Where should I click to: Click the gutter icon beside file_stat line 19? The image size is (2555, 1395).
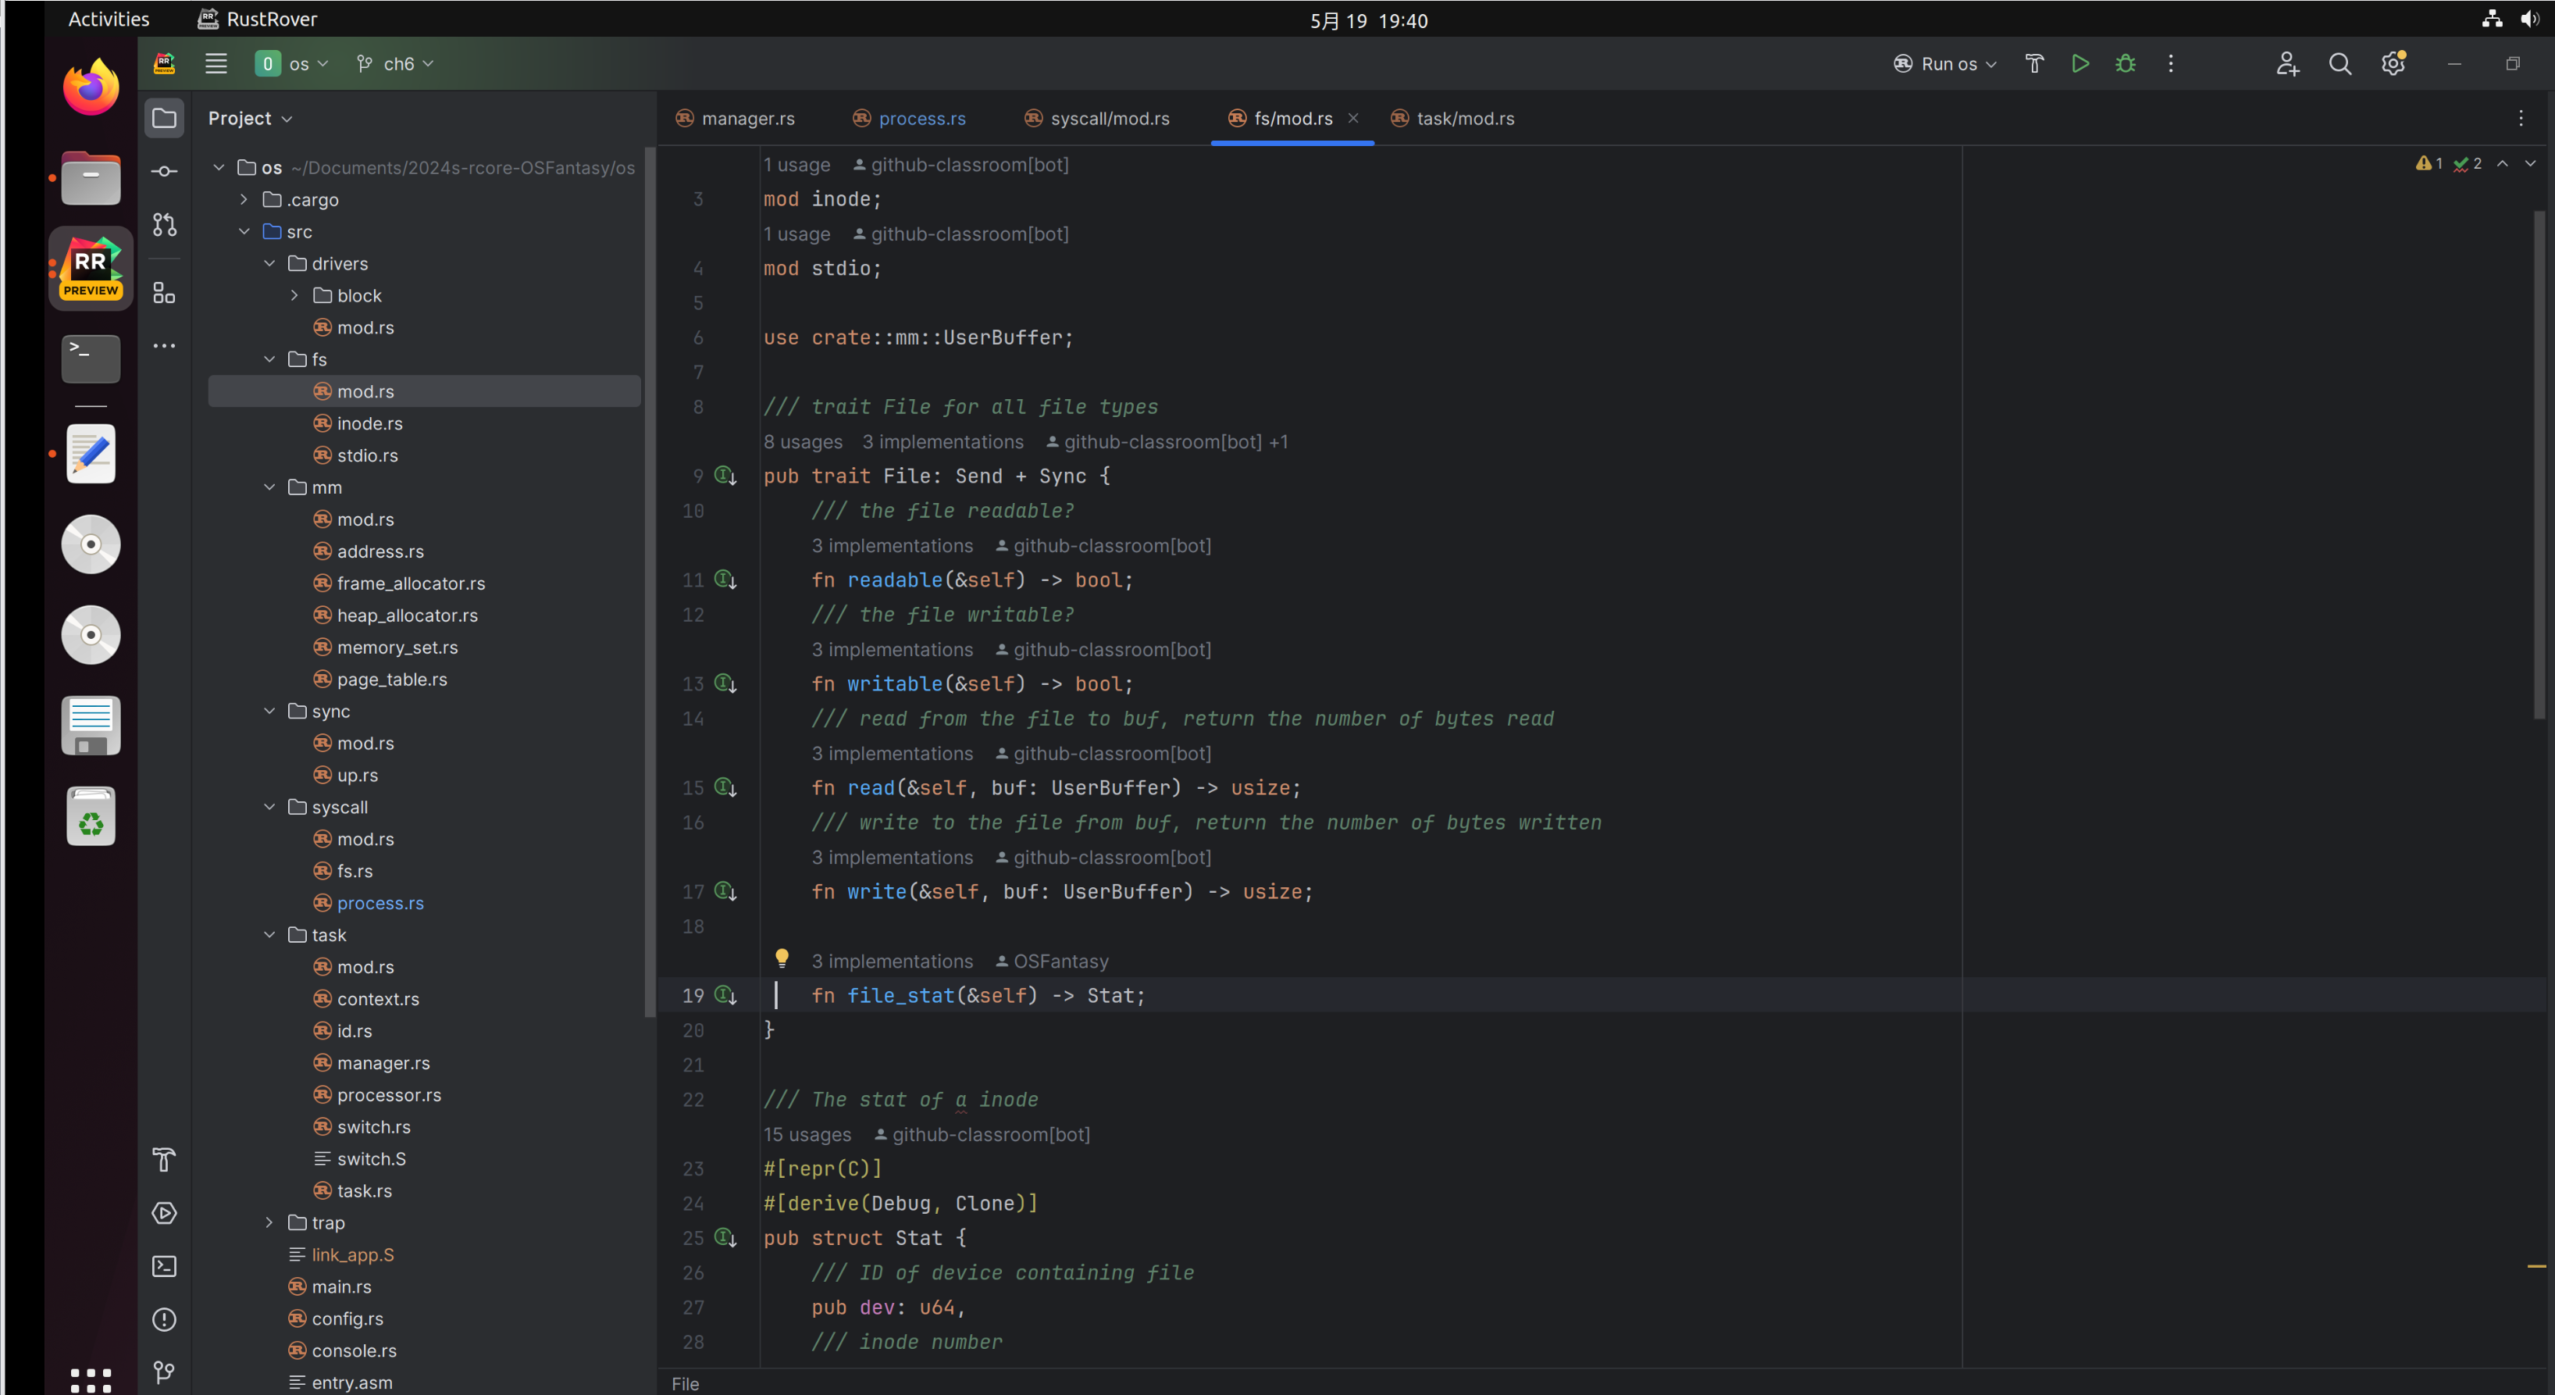(x=726, y=995)
